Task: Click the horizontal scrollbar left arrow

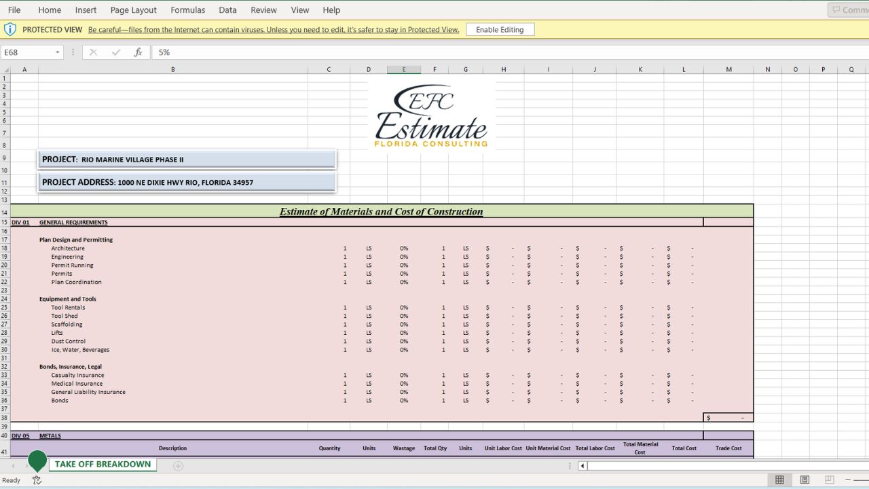Action: (x=581, y=466)
